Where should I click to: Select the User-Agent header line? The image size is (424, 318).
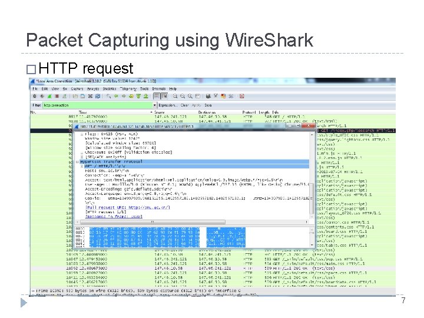(197, 185)
